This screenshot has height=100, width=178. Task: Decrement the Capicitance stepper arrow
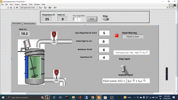pos(98,59)
